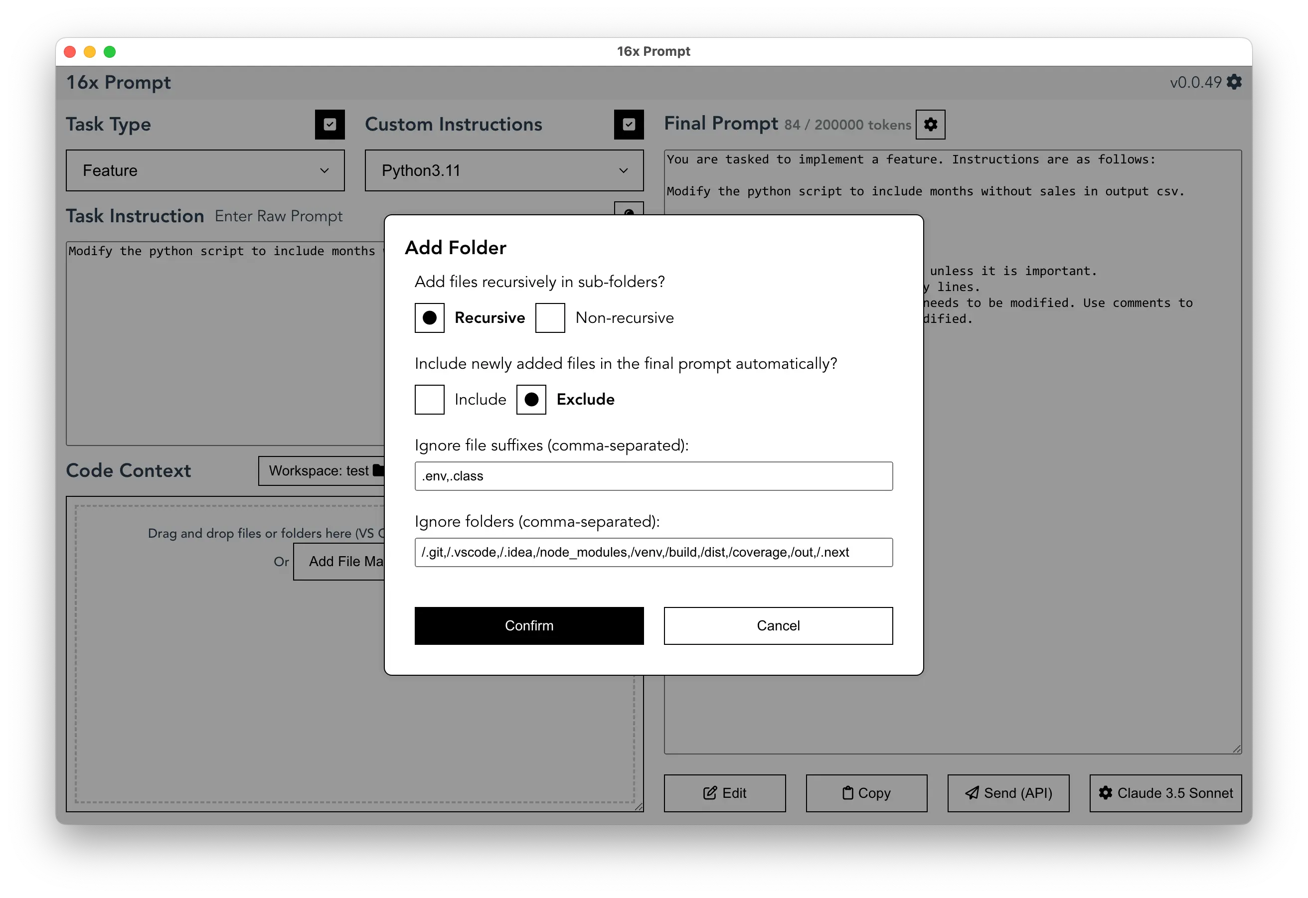This screenshot has height=898, width=1308.
Task: Click the folder icon on Workspace button
Action: click(x=379, y=470)
